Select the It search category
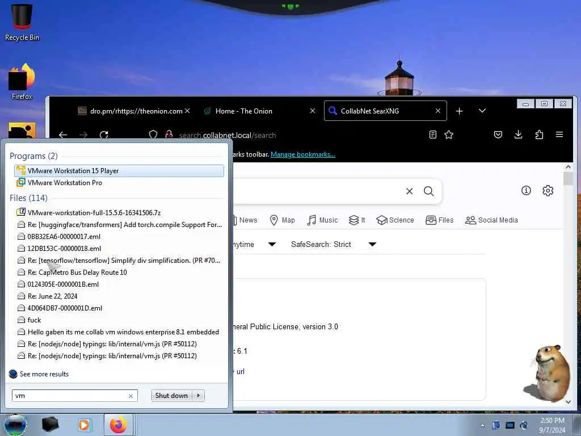Screen dimensions: 581x436 tap(357, 220)
